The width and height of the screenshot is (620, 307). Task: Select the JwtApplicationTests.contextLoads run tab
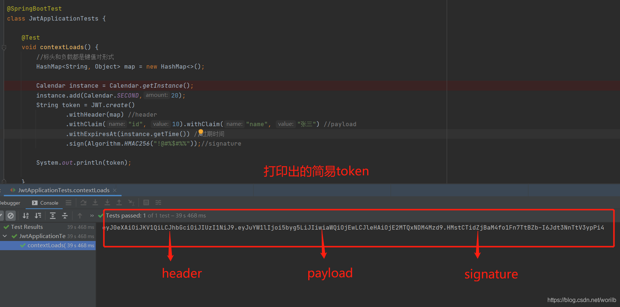tap(64, 190)
